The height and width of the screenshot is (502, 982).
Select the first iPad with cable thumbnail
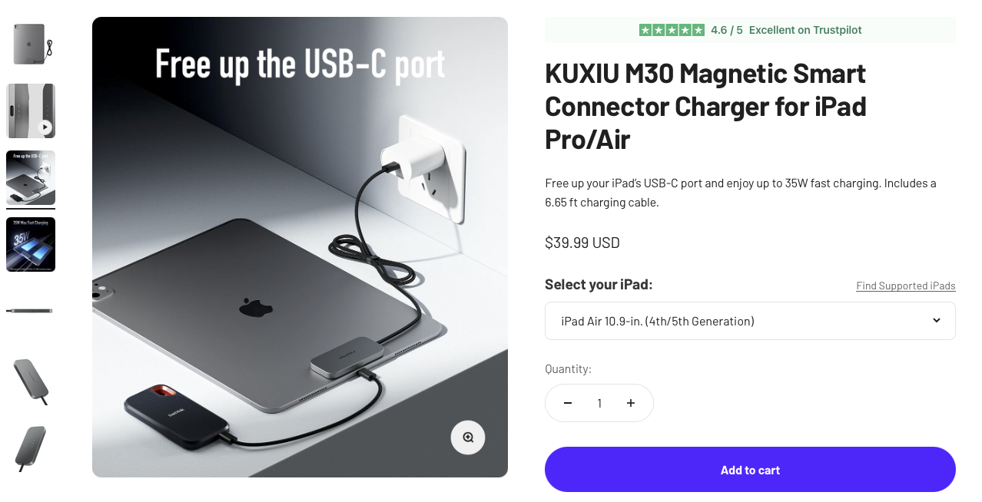pos(31,44)
